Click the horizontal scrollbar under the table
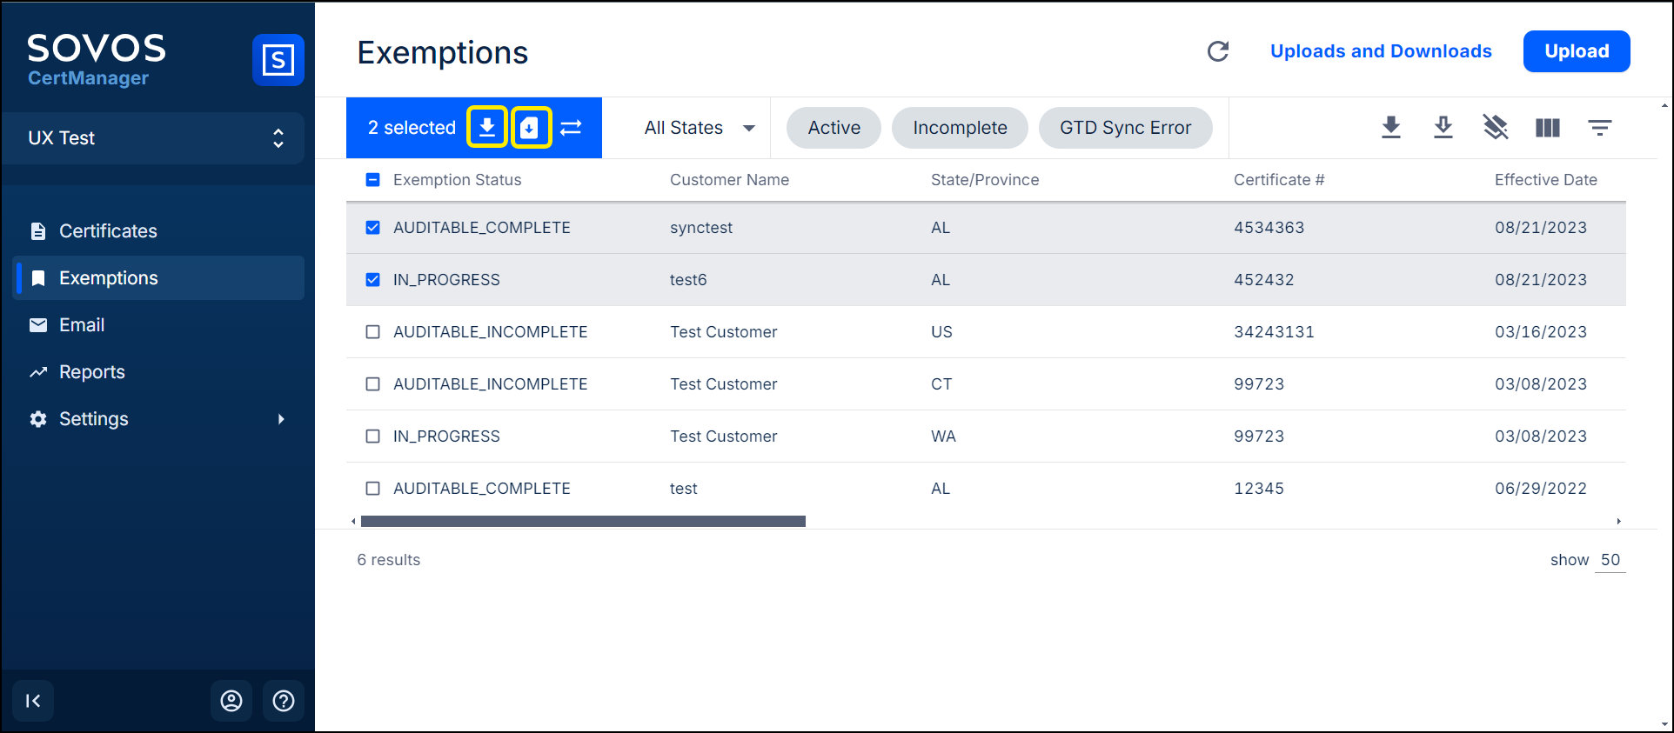Viewport: 1674px width, 733px height. click(x=583, y=522)
